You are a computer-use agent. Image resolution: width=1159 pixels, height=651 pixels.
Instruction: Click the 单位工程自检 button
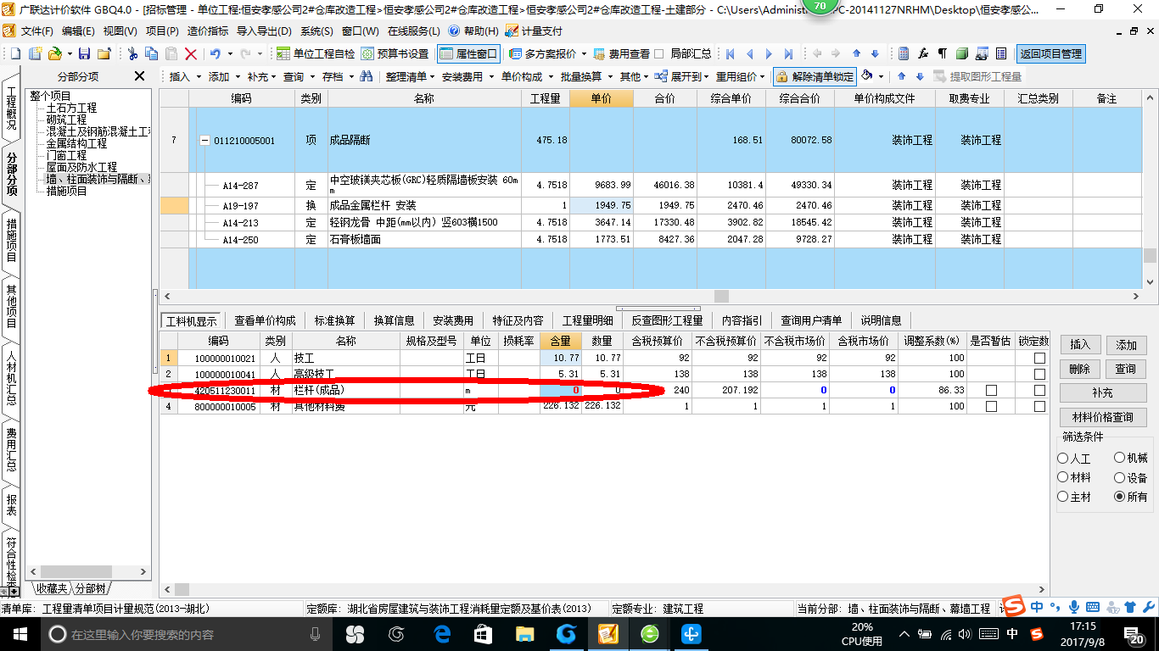[x=316, y=53]
